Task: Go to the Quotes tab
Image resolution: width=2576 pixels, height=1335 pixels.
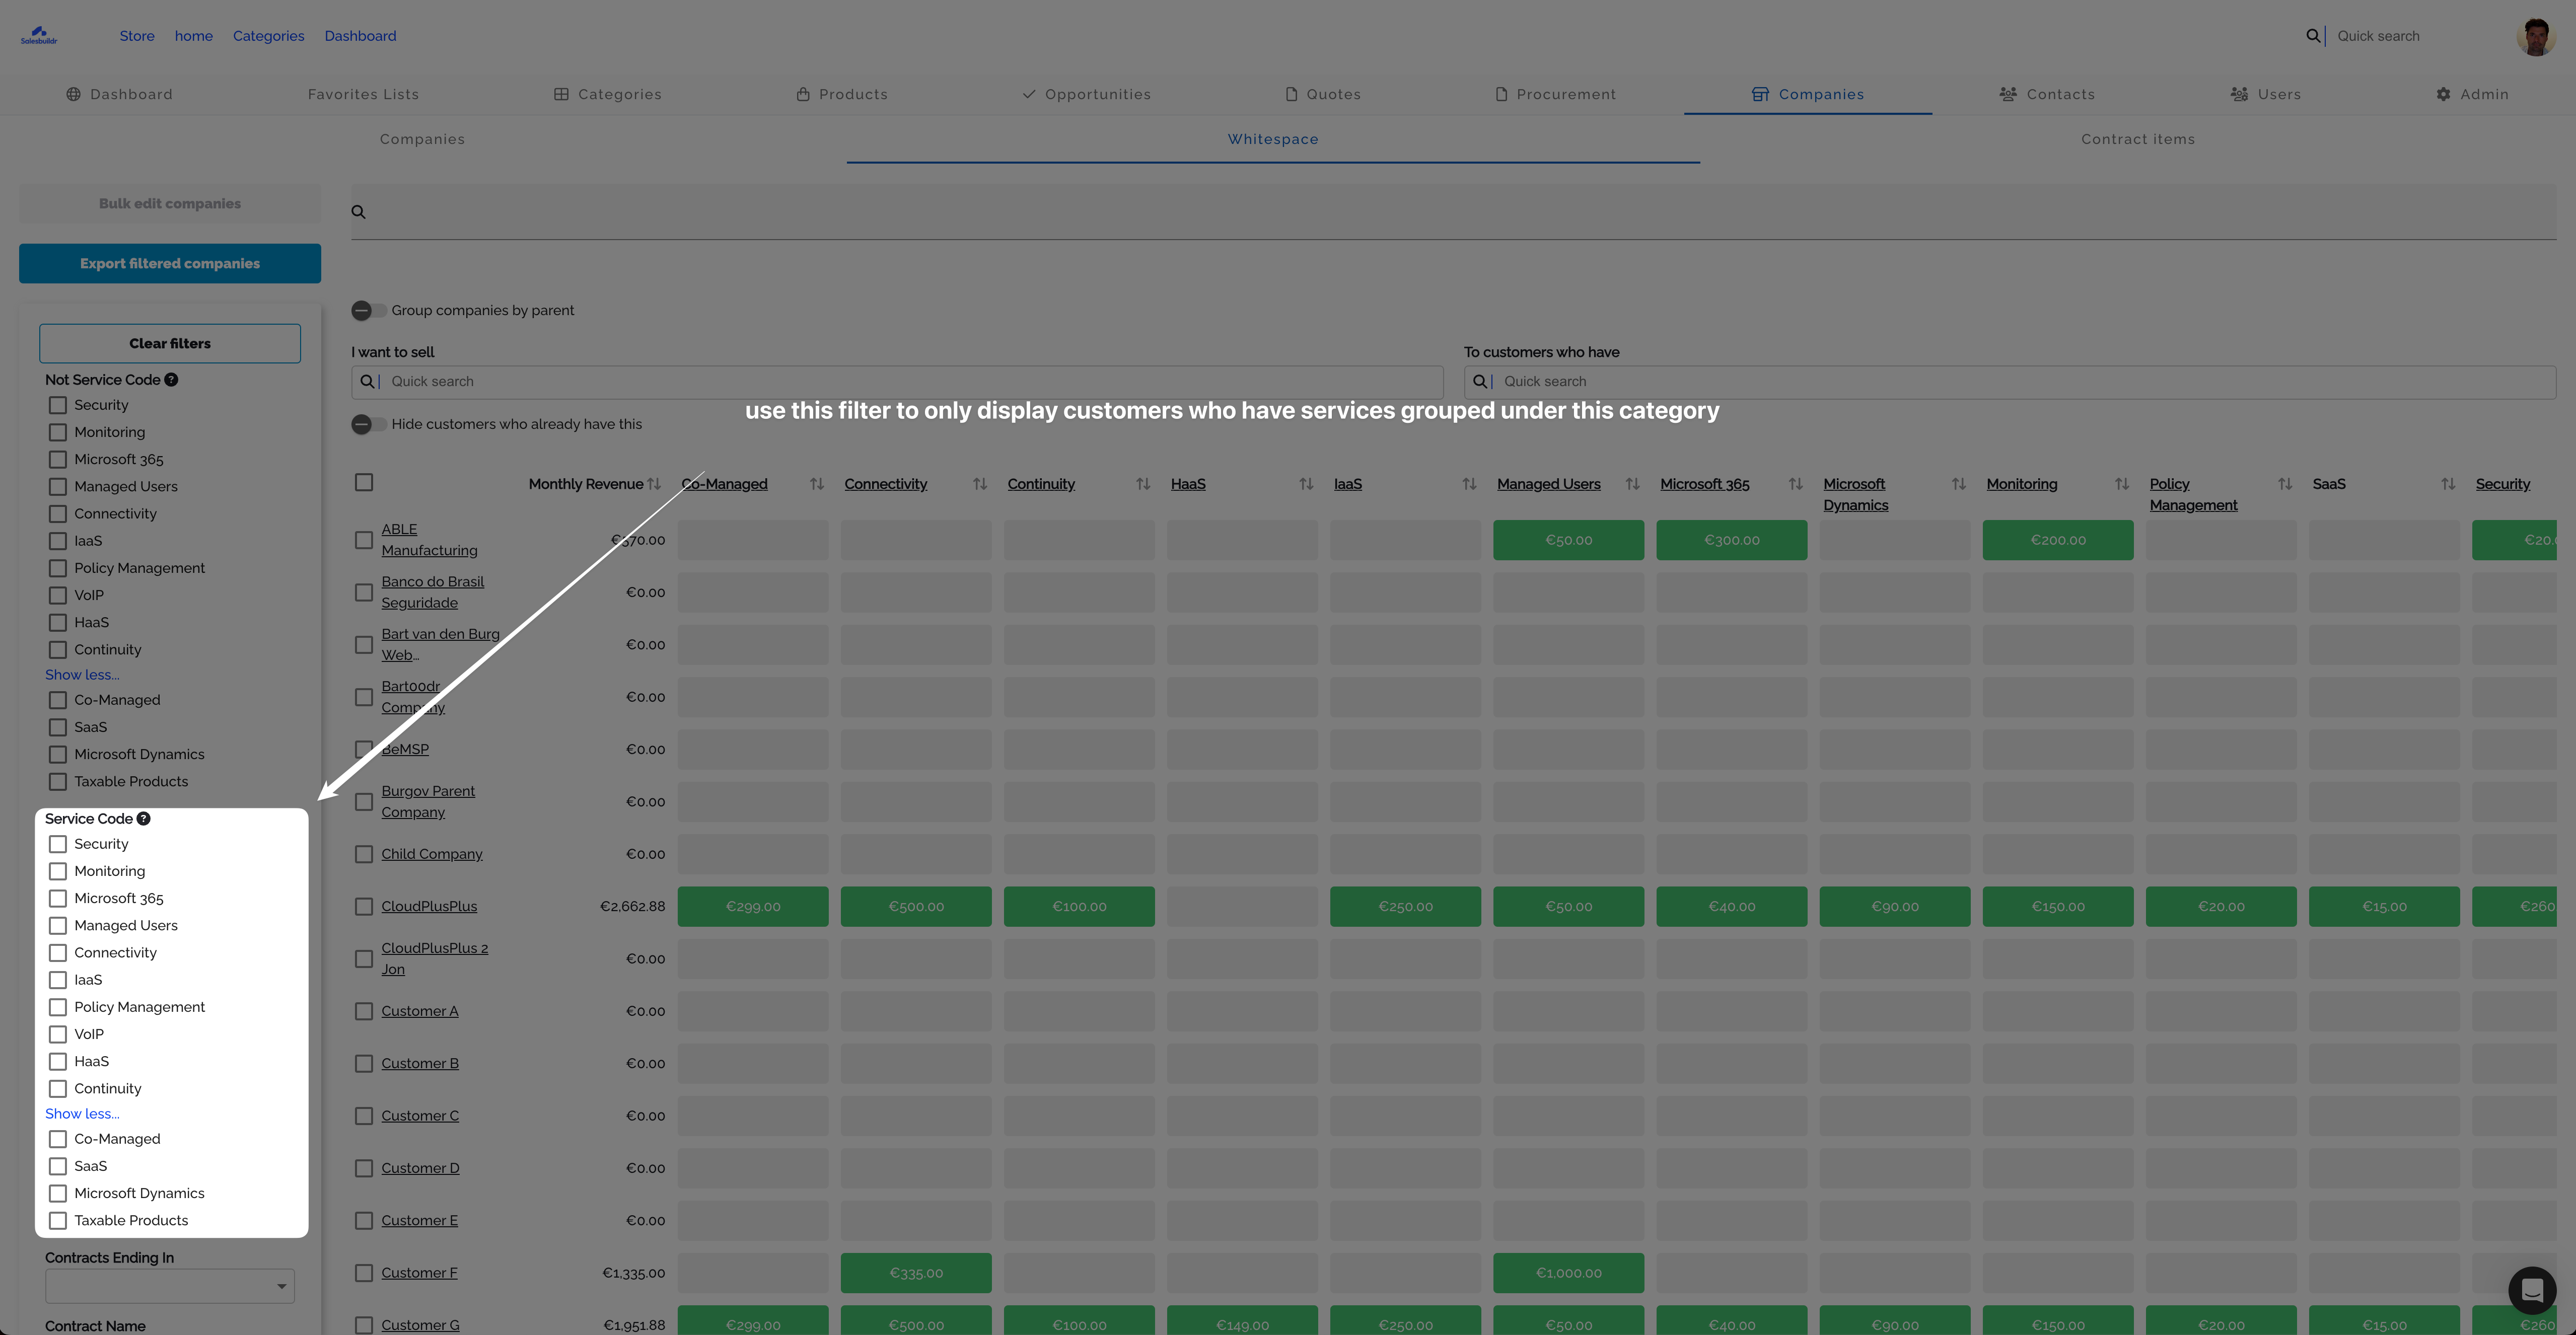Action: [1323, 94]
